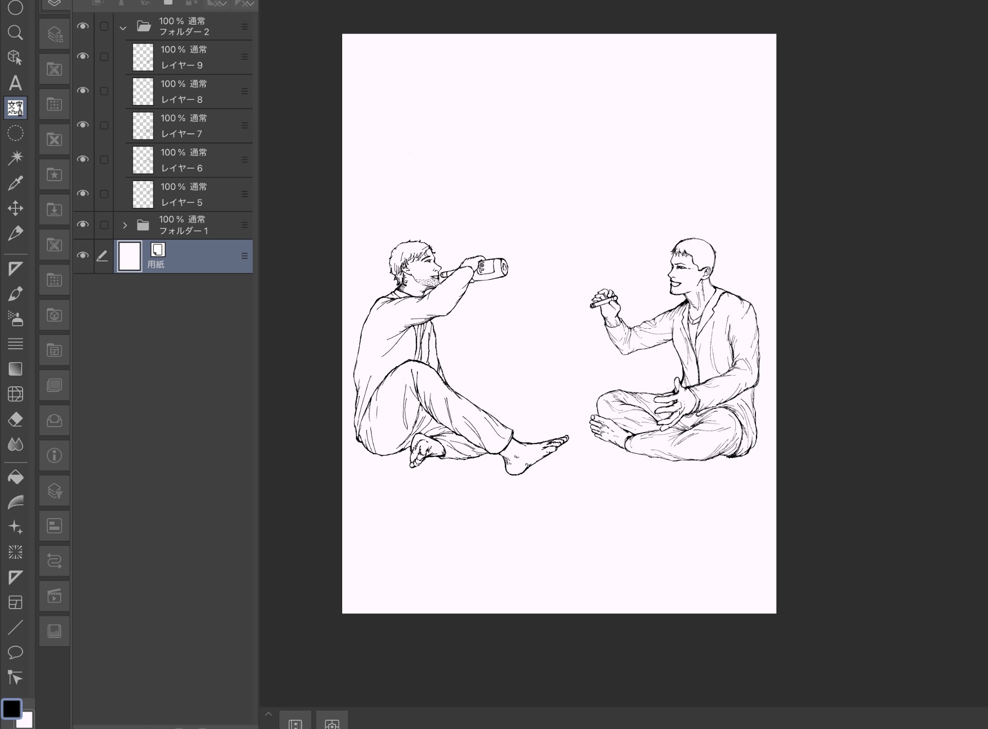Select the Object operation cube tool
988x729 pixels.
point(15,58)
